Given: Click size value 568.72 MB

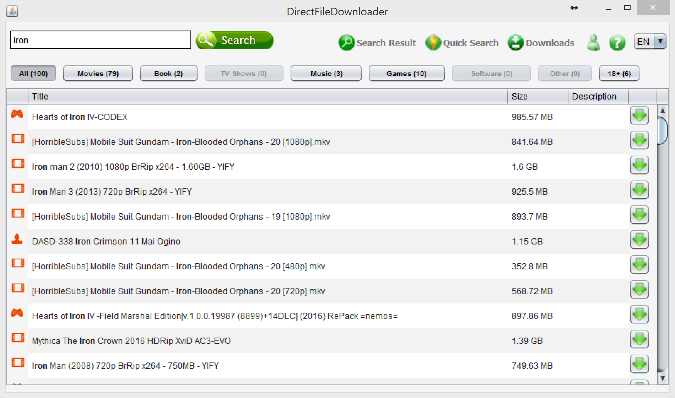Looking at the screenshot, I should (x=532, y=291).
